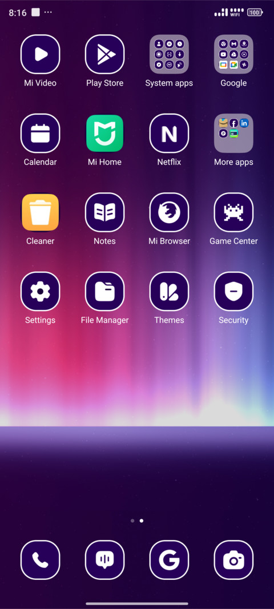Open the Google folder

(x=233, y=54)
